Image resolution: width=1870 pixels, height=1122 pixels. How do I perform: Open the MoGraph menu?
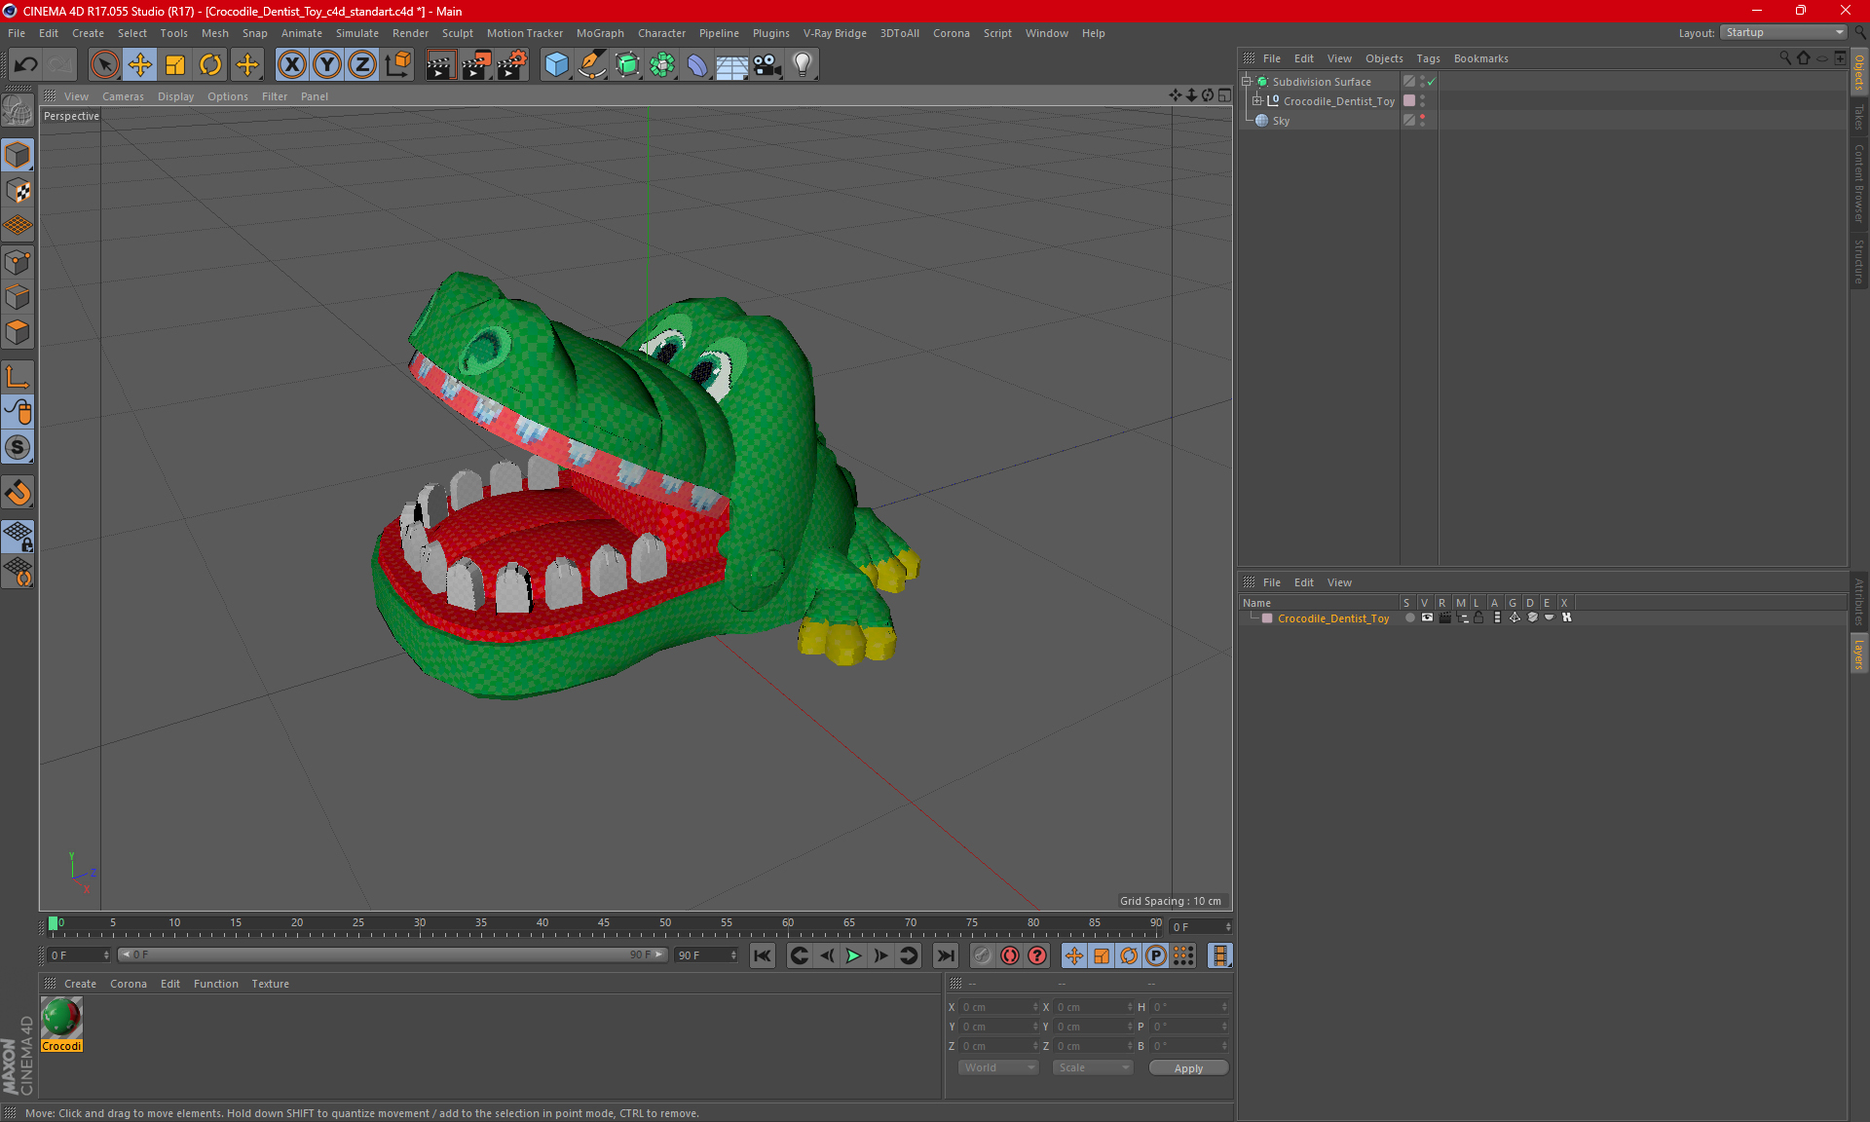pyautogui.click(x=600, y=33)
